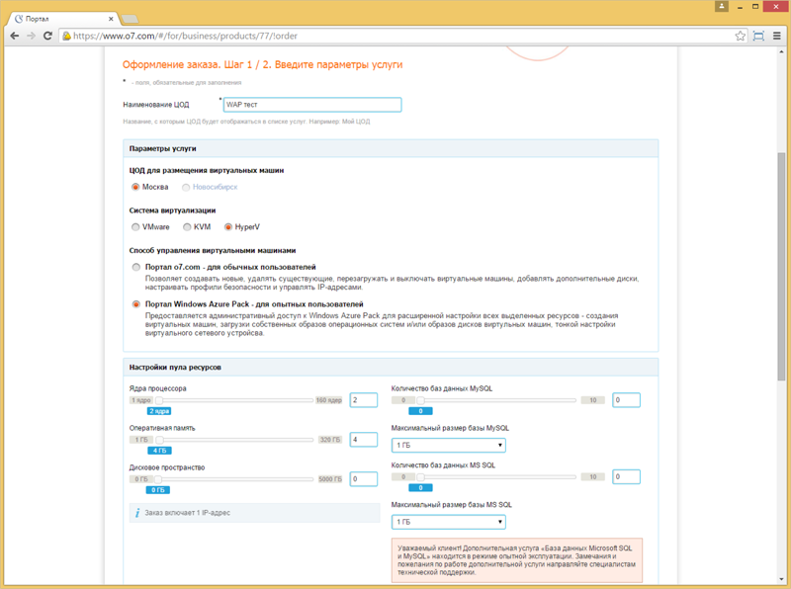The image size is (791, 589).
Task: Choose HyperV virtualization system
Action: tap(228, 227)
